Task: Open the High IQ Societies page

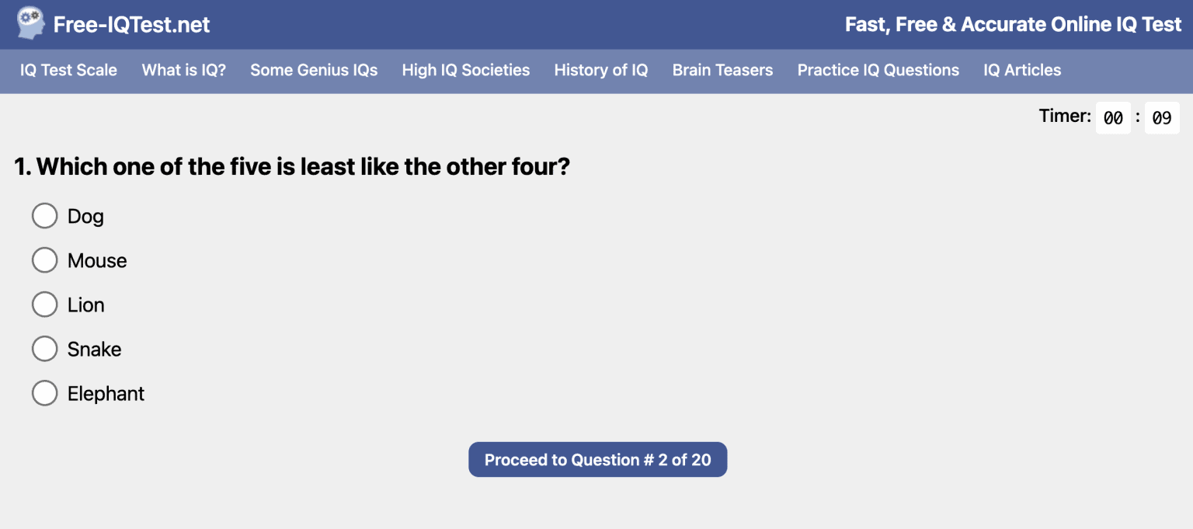Action: coord(465,70)
